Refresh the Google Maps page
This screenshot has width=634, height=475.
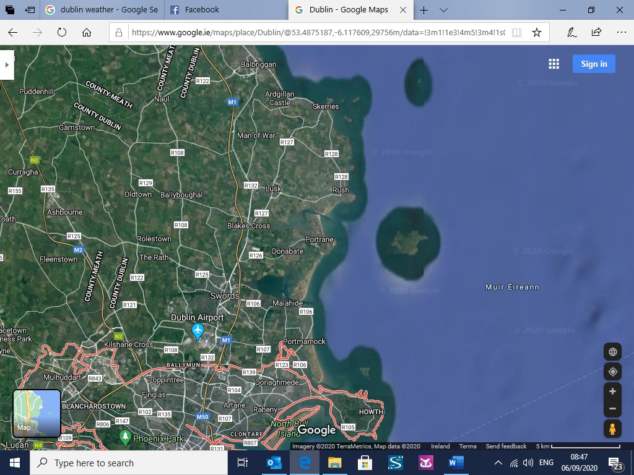62,32
